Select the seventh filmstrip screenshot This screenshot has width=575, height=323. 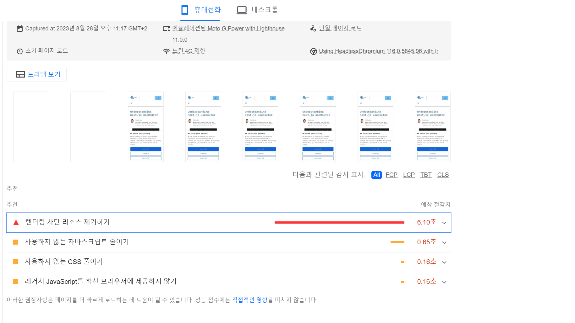pyautogui.click(x=375, y=127)
